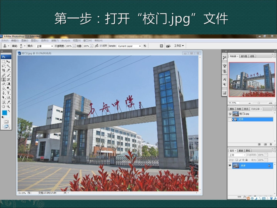277x208 pixels.
Task: Click the blue foreground color swatch
Action: click(x=5, y=113)
